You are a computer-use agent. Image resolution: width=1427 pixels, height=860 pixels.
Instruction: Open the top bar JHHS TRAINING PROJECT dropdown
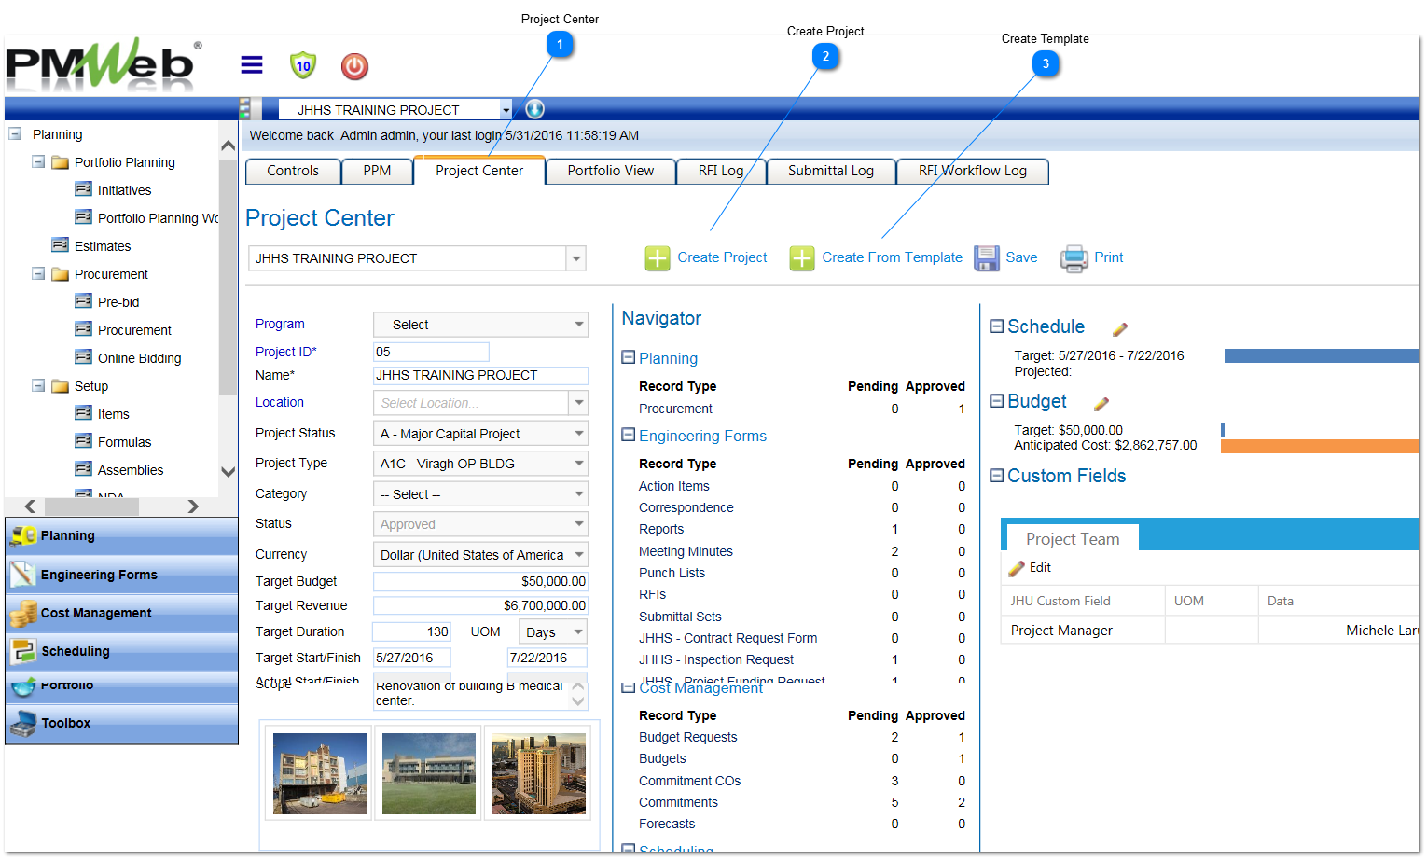click(506, 110)
